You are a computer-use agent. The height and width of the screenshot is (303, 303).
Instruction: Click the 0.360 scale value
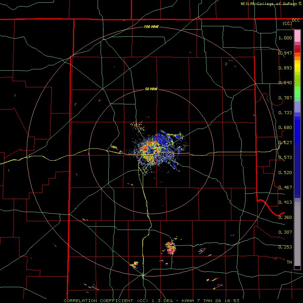tap(285, 217)
